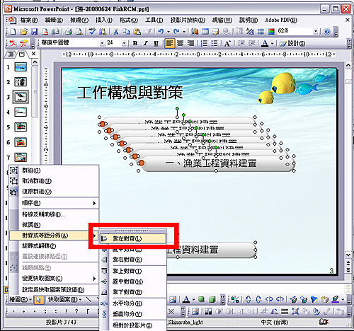The width and height of the screenshot is (354, 331).
Task: Click font color A swatch in Formatting toolbar
Action: click(265, 43)
